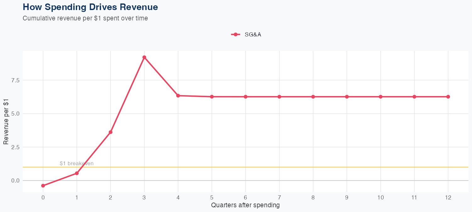Click the SG&A marker at quarter 7
The image size is (472, 212).
pos(279,97)
